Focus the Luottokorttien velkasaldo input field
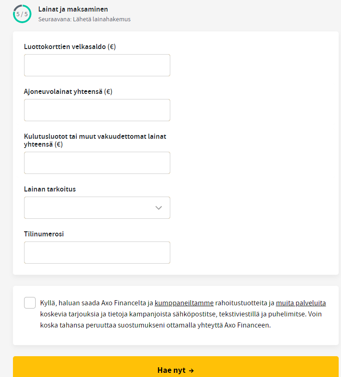This screenshot has height=377, width=341. (97, 65)
